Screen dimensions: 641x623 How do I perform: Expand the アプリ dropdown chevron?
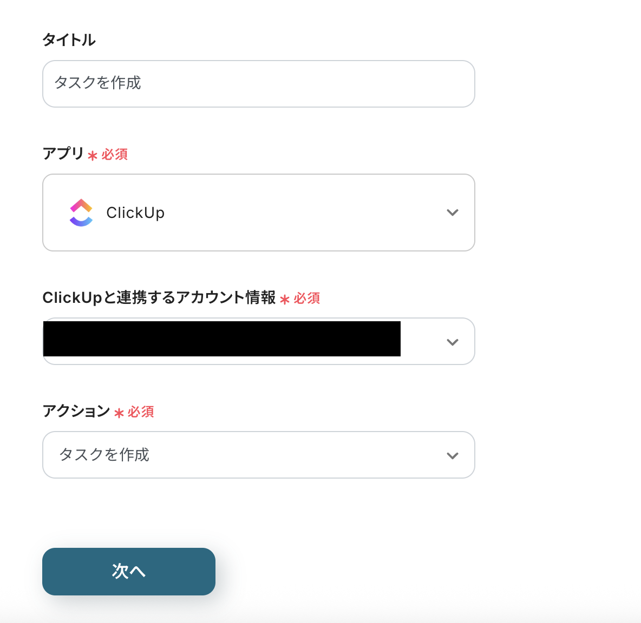452,213
